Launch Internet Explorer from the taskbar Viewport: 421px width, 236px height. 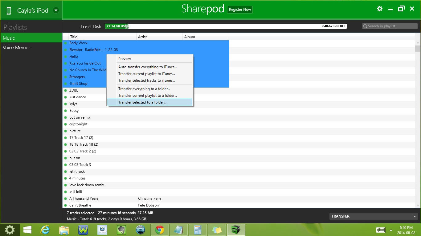click(x=45, y=230)
